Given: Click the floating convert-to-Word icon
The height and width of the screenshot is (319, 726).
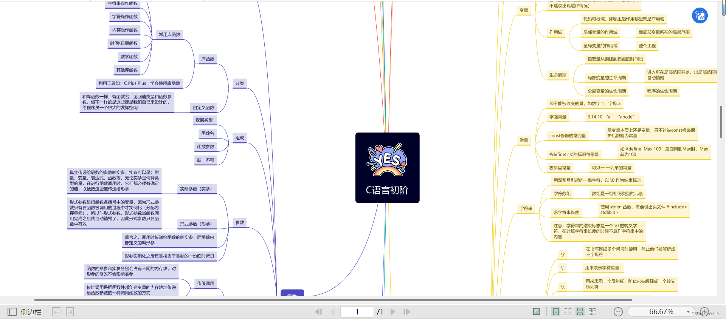Looking at the screenshot, I should click(x=700, y=15).
